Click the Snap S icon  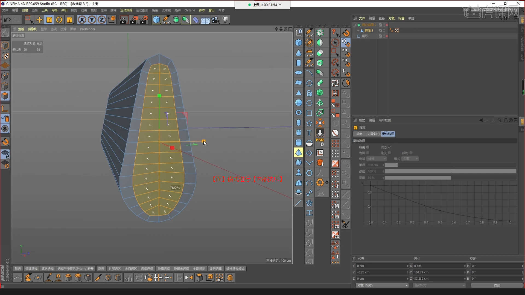click(x=5, y=129)
